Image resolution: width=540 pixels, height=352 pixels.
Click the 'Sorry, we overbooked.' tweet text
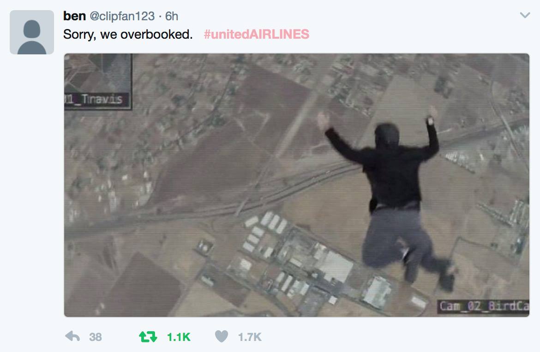128,35
